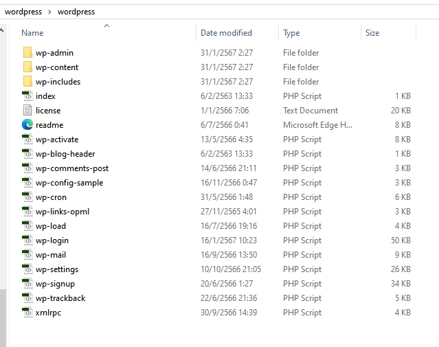Click the wp-admin folder icon

[x=27, y=53]
